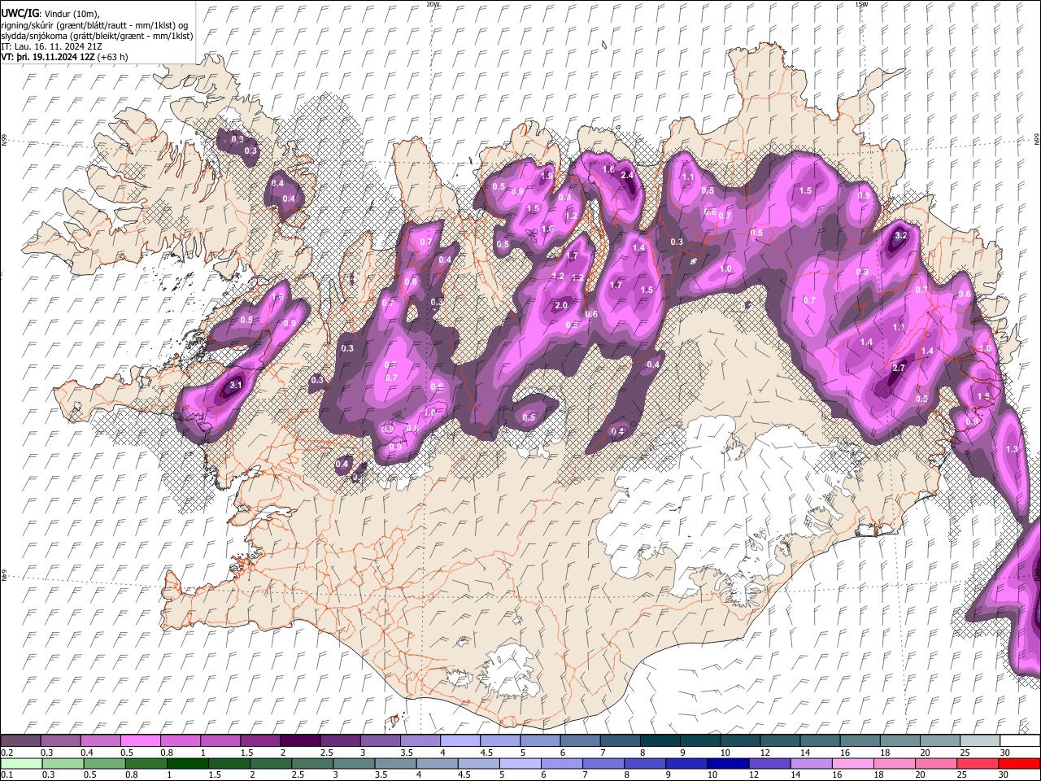Click the pale lavender 4 swatch in upper legend
The height and width of the screenshot is (781, 1041).
click(461, 740)
